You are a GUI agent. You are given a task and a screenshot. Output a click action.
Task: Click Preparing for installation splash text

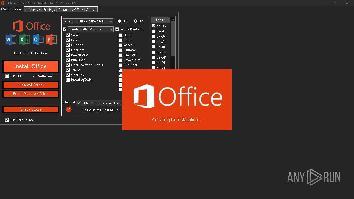[177, 120]
